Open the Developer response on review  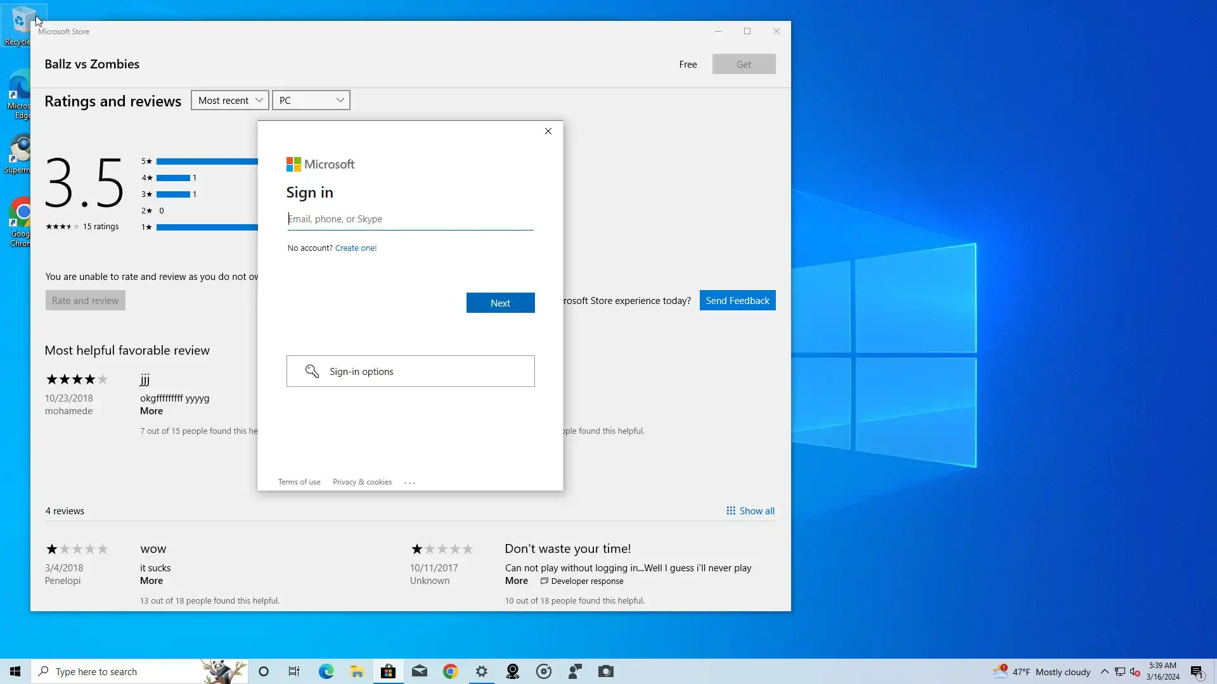(582, 581)
